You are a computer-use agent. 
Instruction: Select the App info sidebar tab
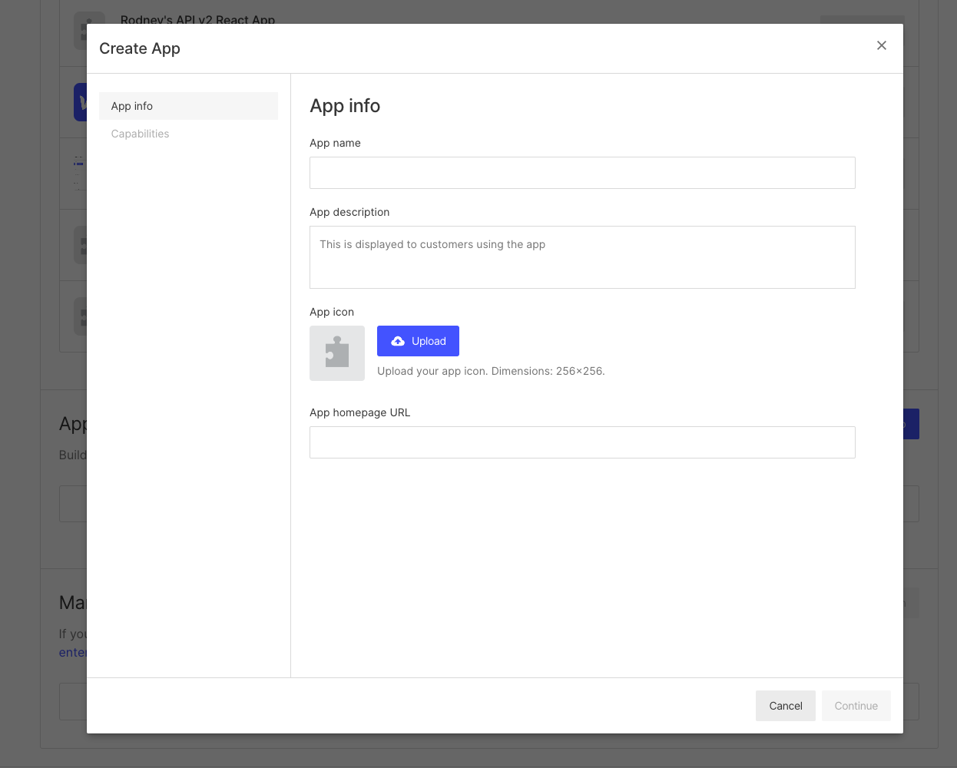pyautogui.click(x=188, y=106)
